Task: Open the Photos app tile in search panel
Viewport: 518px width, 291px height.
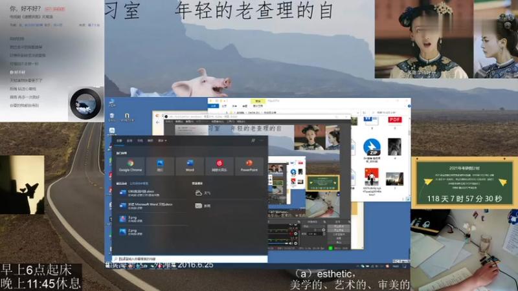Action: pyautogui.click(x=160, y=166)
